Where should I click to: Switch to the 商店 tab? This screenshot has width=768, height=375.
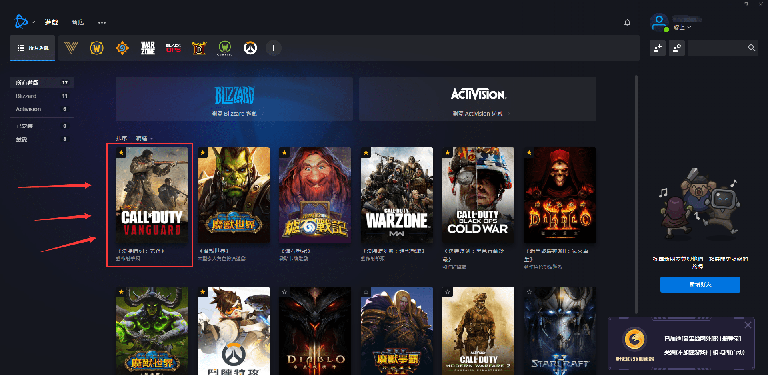pos(78,22)
